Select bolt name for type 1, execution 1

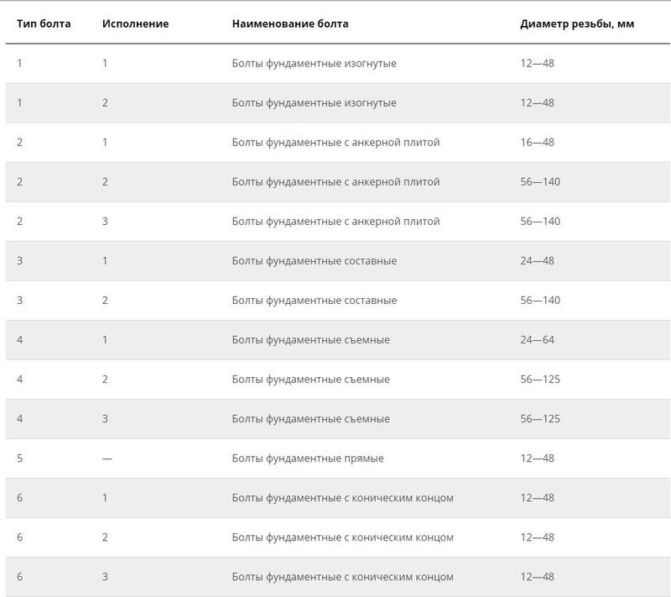(x=314, y=64)
